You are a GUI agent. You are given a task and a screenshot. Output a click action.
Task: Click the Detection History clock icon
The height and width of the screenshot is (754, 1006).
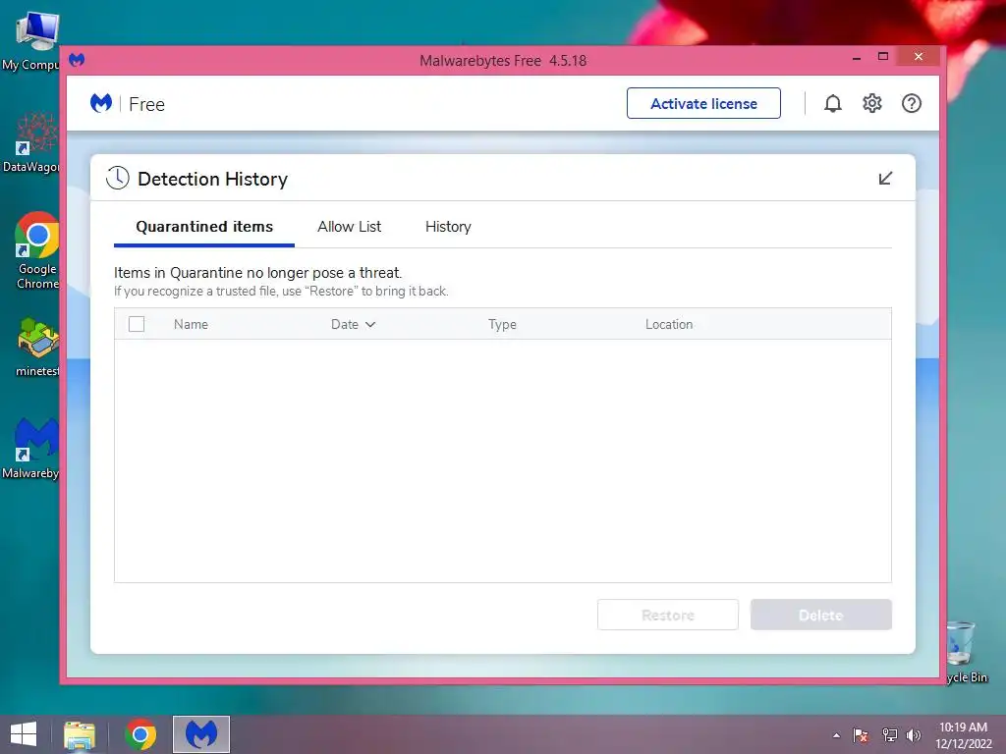118,178
